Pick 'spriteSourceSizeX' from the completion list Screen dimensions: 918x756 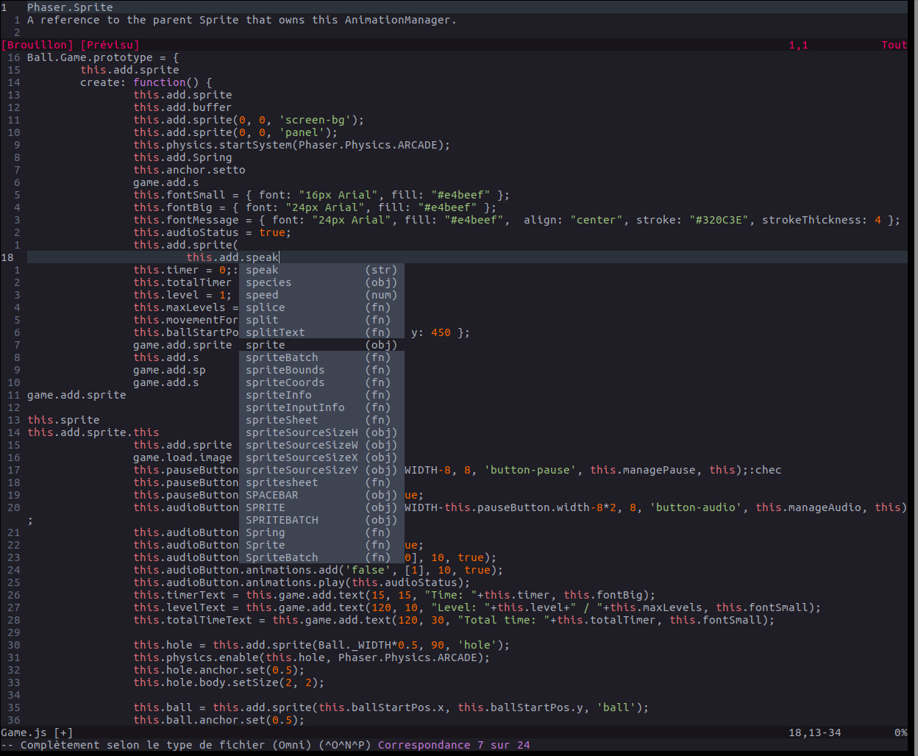pos(321,457)
